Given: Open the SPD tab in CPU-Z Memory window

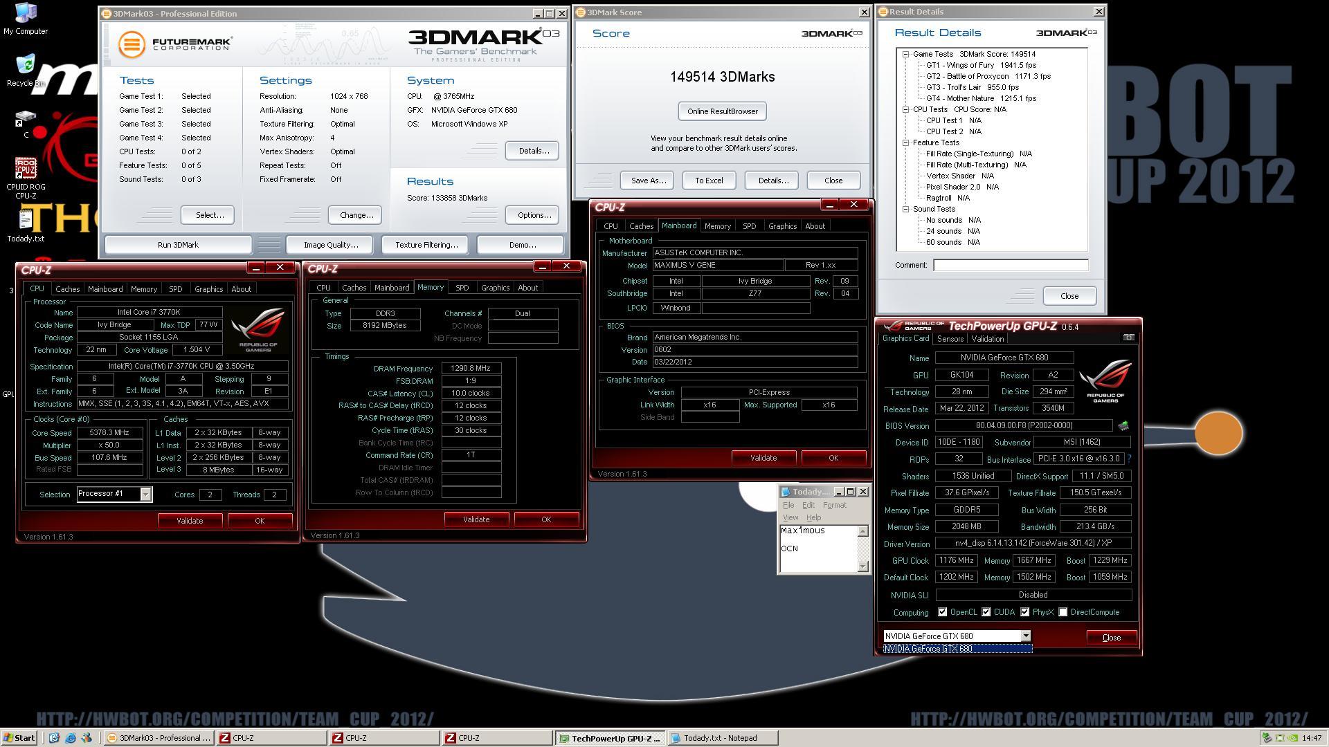Looking at the screenshot, I should (x=462, y=288).
